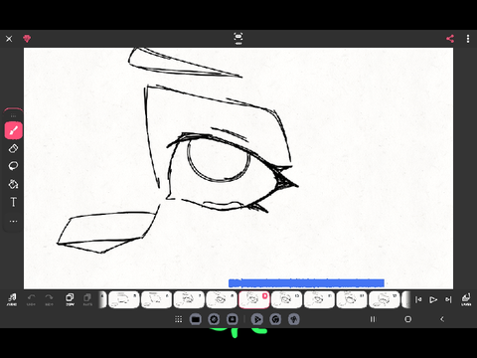Select frame 7 thumbnail in timeline
This screenshot has height=358, width=477.
pos(189,299)
